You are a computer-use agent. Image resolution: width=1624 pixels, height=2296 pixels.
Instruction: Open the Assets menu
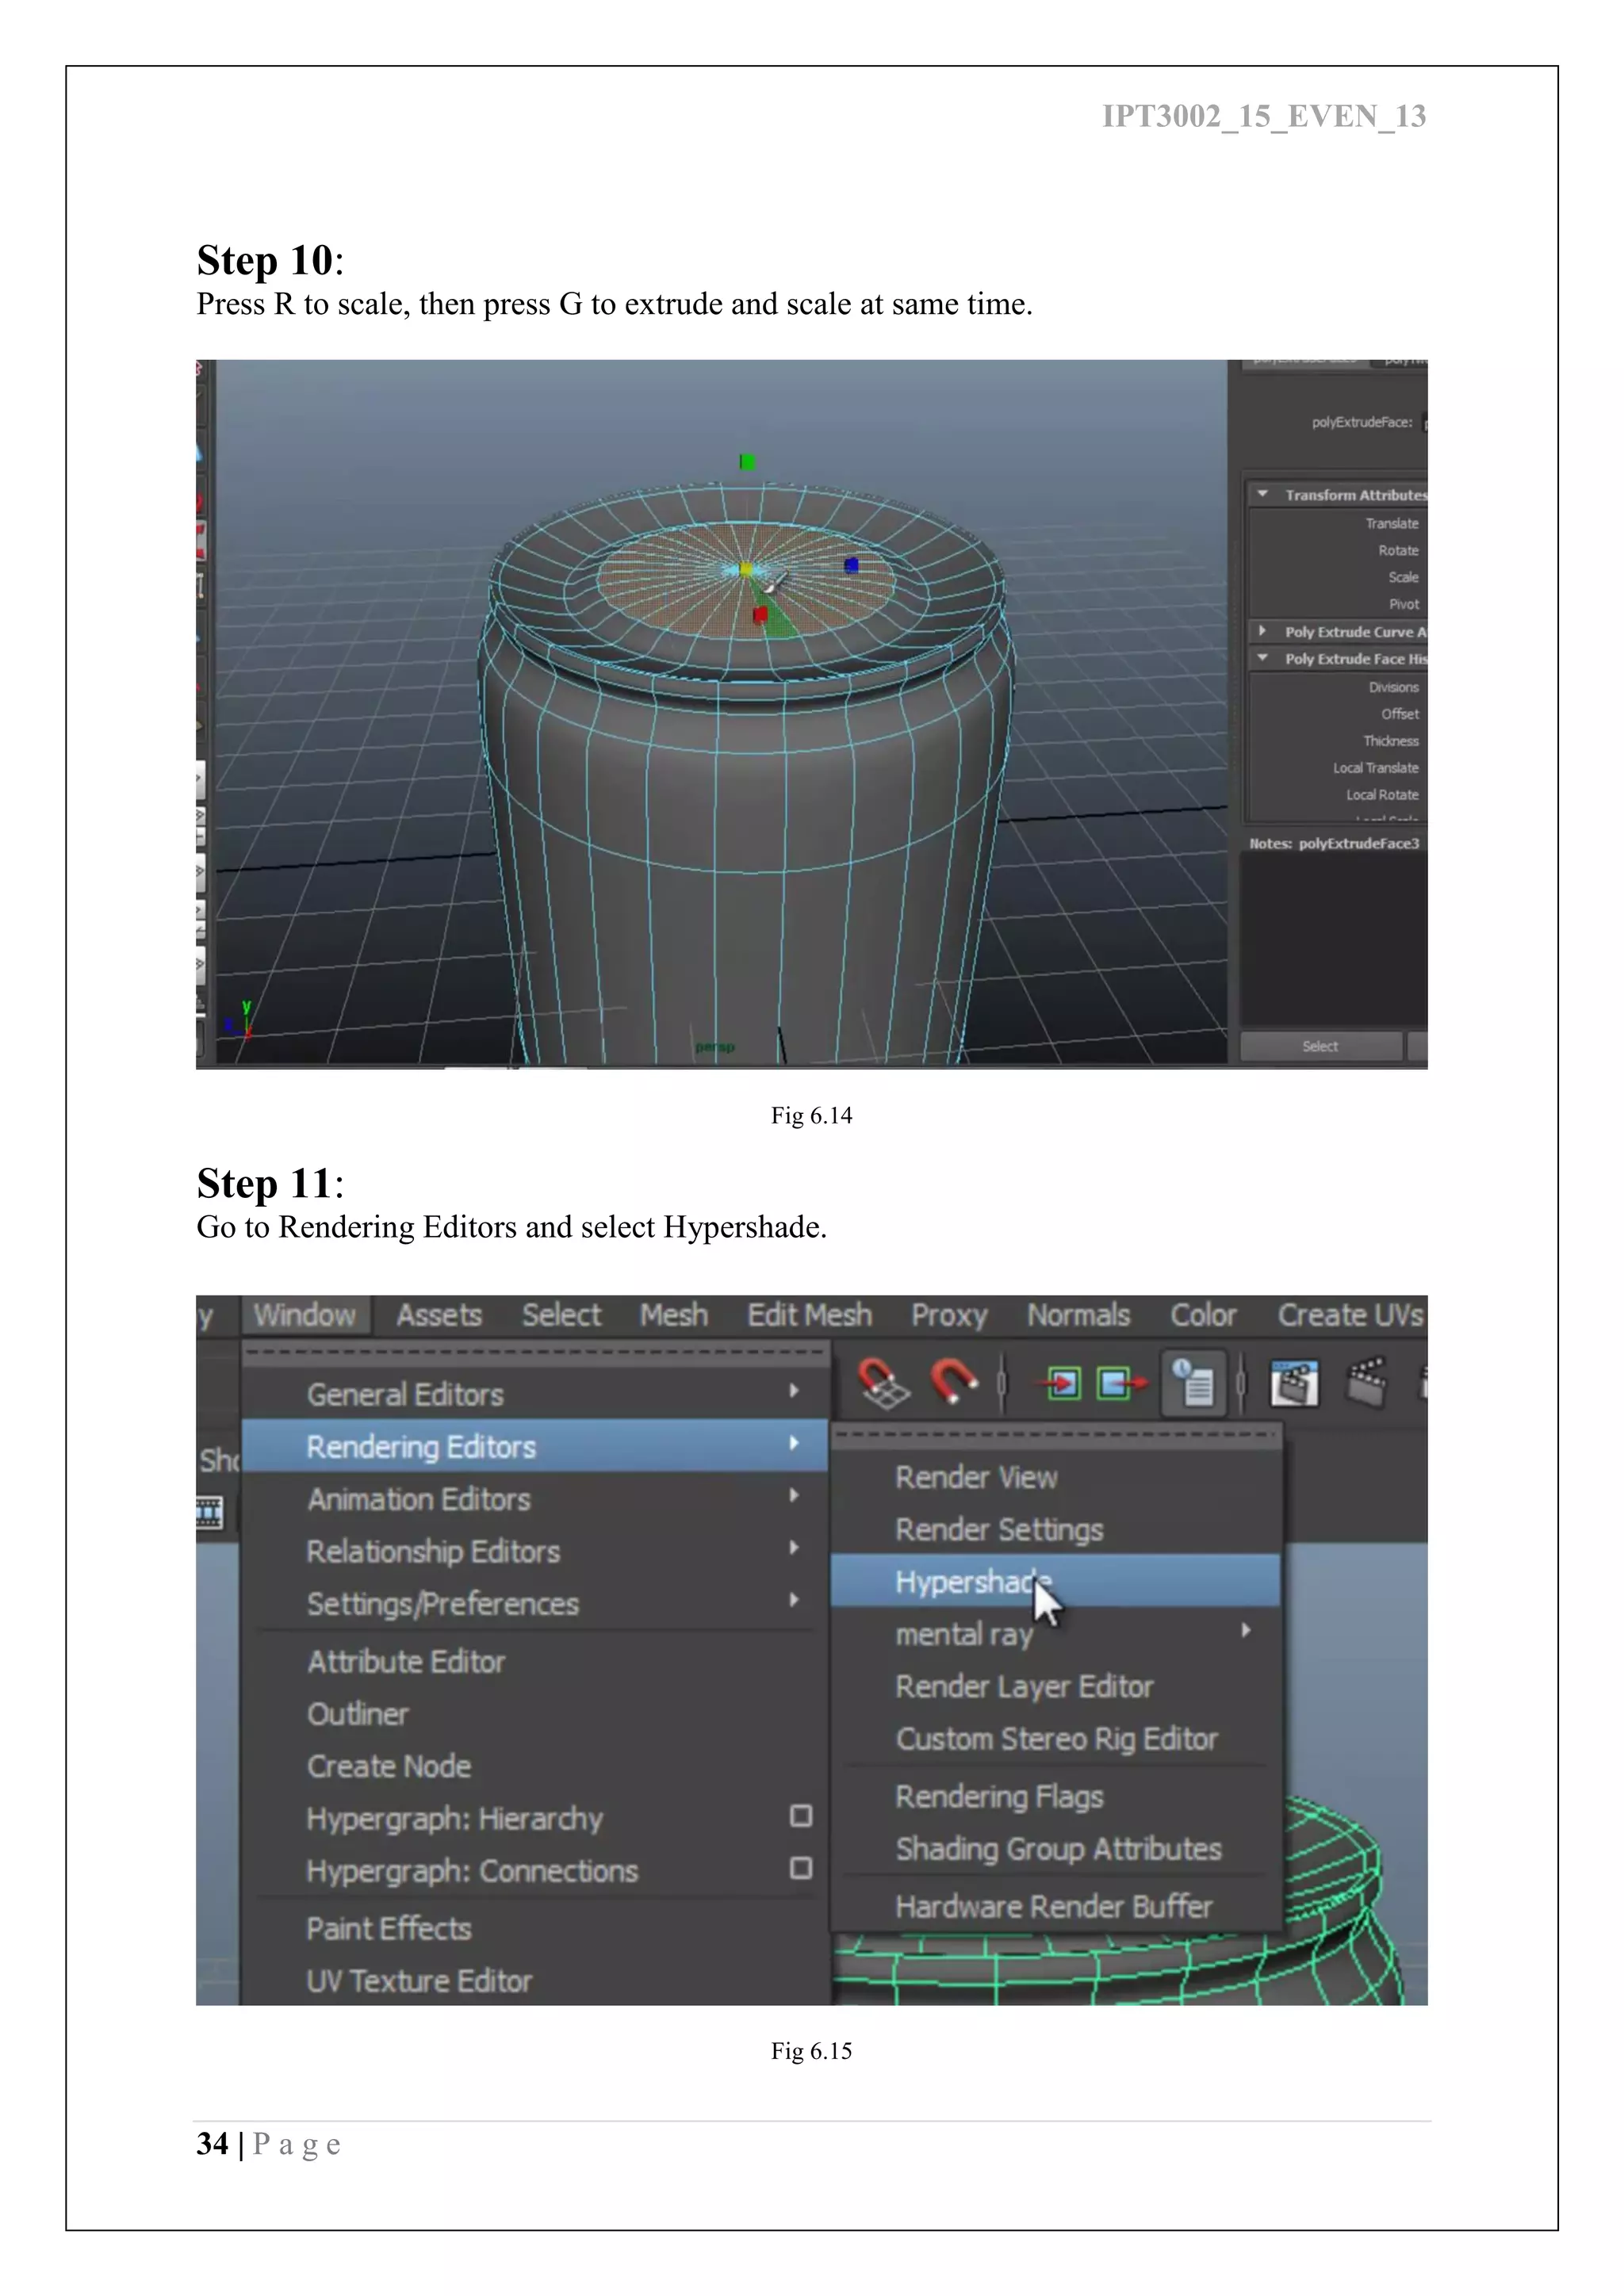(439, 1315)
